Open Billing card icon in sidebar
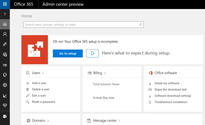Image resolution: width=205 pixels, height=125 pixels. 5,65
